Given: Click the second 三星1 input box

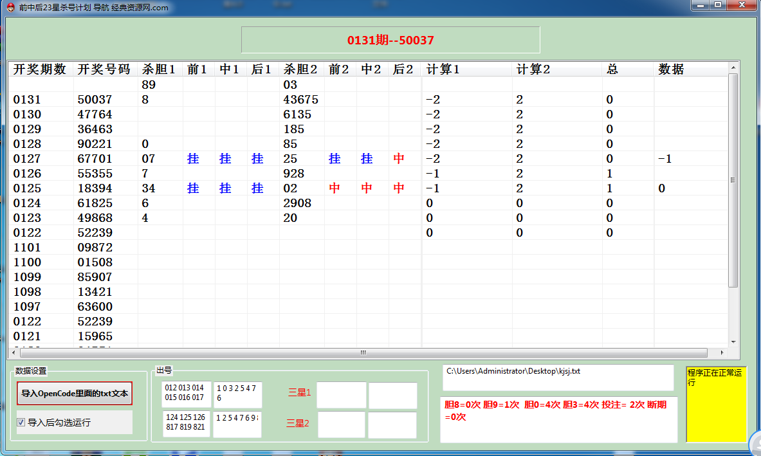Looking at the screenshot, I should pos(392,395).
